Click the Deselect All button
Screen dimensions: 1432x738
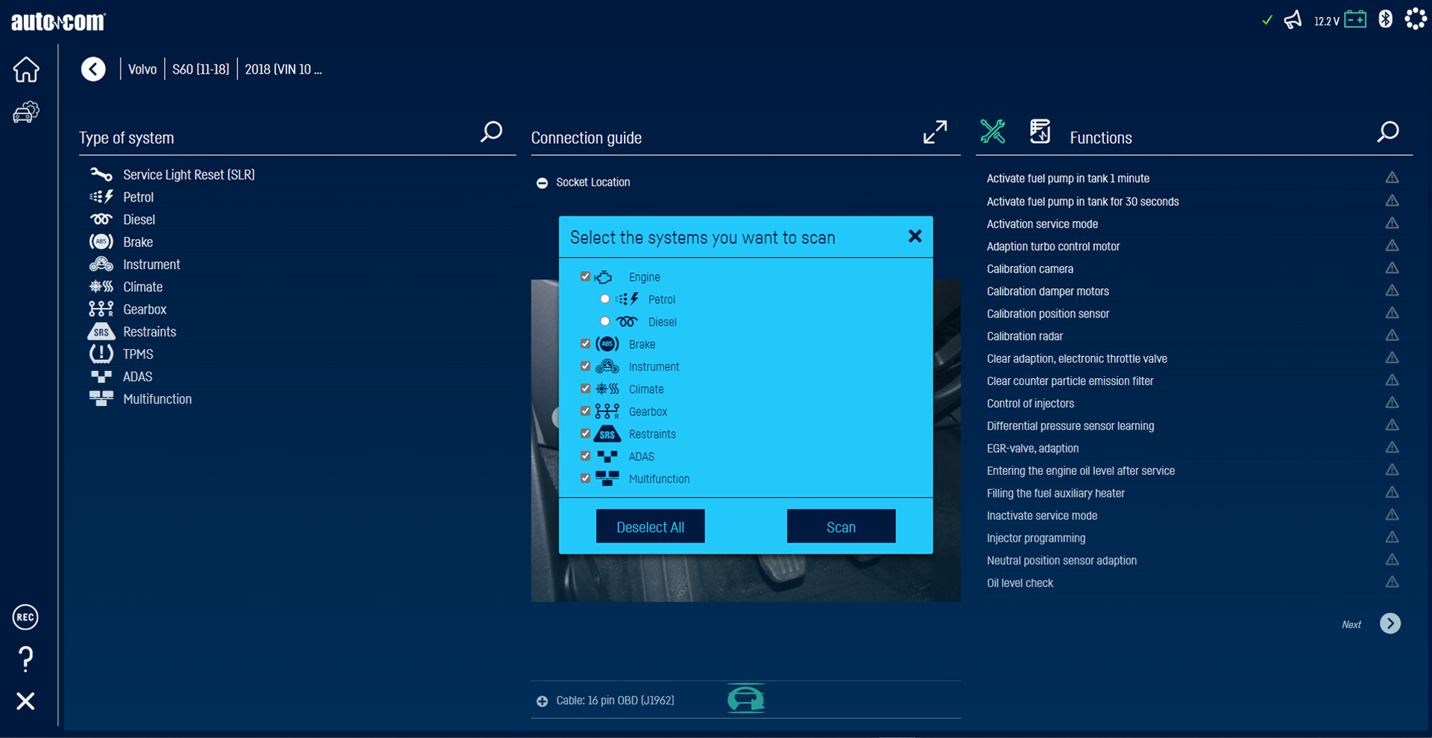tap(650, 527)
